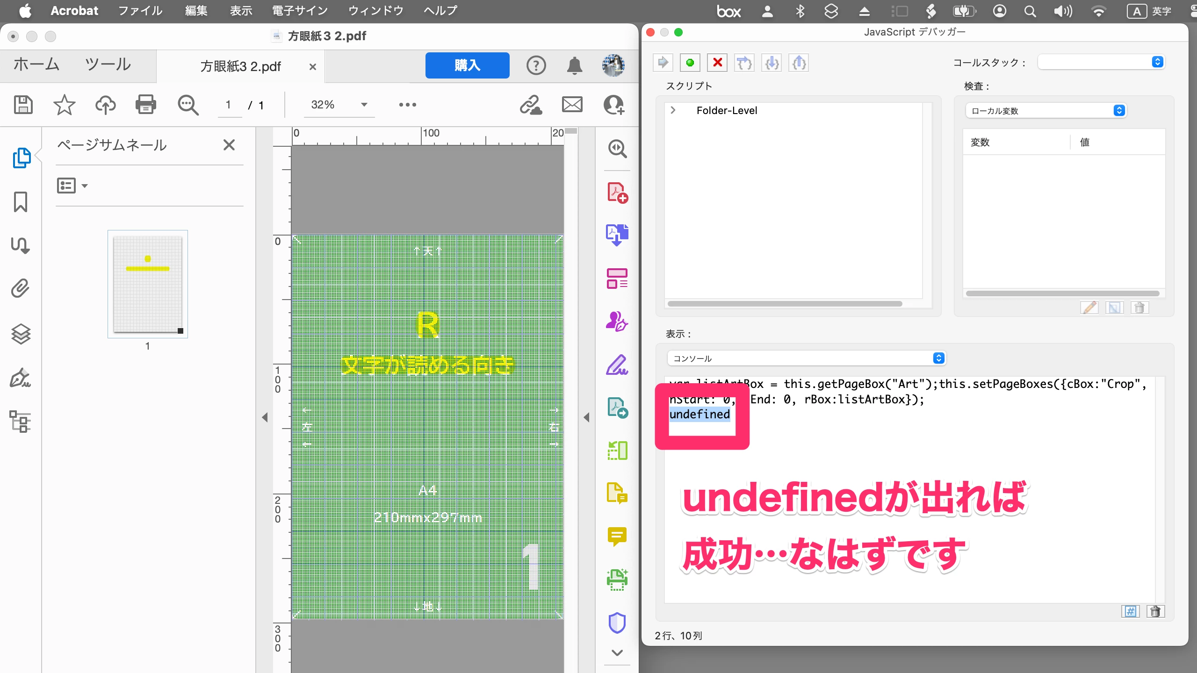Image resolution: width=1197 pixels, height=673 pixels.
Task: Open Bookmarks panel in left sidebar
Action: (21, 202)
